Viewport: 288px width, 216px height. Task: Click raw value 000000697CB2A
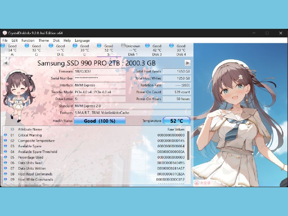171,174
